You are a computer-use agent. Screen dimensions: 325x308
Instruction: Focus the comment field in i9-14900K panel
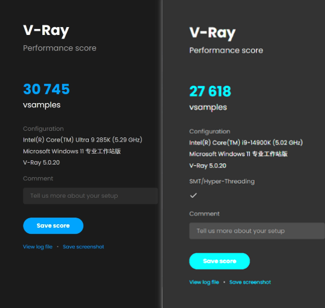pyautogui.click(x=257, y=231)
